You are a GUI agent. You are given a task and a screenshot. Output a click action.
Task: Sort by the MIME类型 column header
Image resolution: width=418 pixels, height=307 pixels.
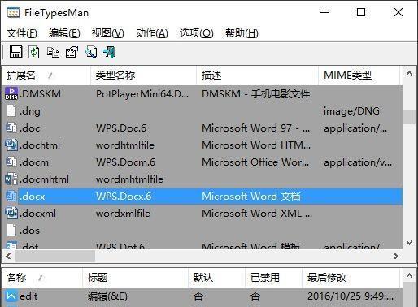coord(359,76)
